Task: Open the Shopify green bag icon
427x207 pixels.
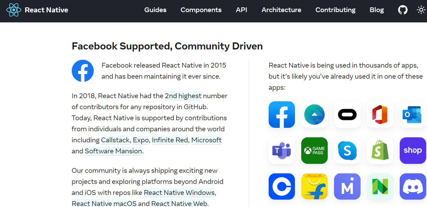Action: (x=380, y=150)
